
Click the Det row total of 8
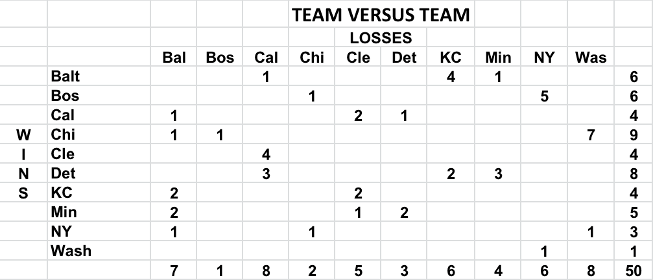634,174
